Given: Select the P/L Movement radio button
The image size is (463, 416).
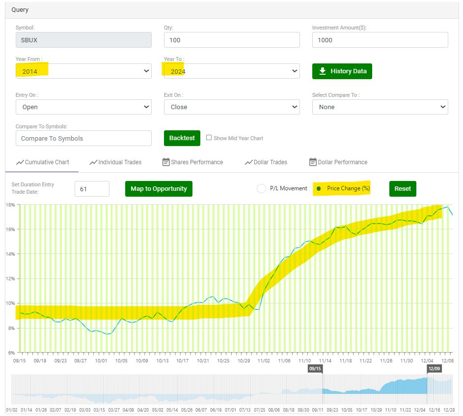Looking at the screenshot, I should pyautogui.click(x=261, y=188).
